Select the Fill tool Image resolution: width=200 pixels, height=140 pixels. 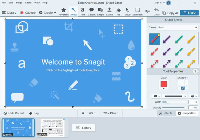[119, 12]
